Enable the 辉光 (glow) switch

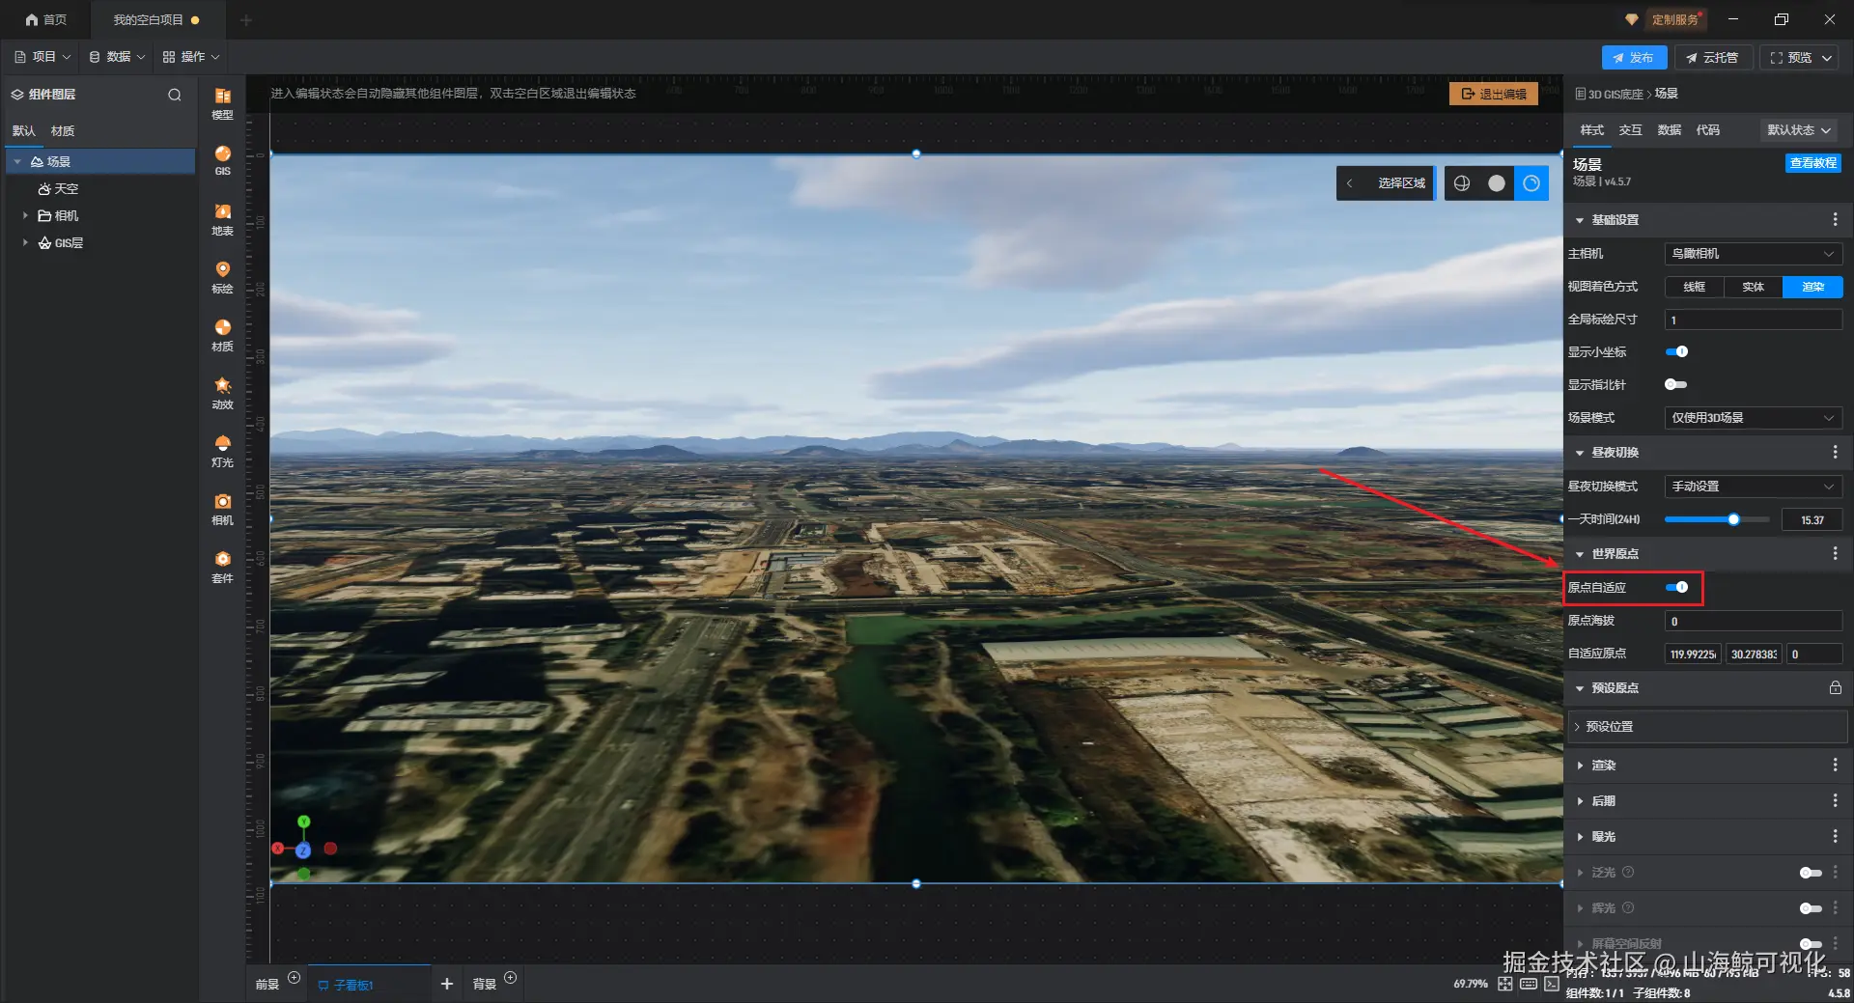pyautogui.click(x=1811, y=908)
